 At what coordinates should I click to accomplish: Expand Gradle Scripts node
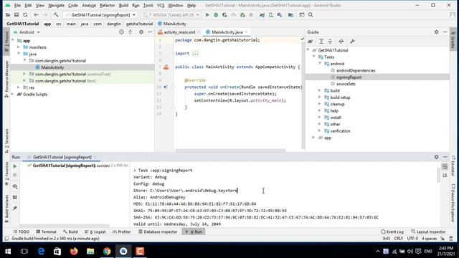click(x=13, y=94)
